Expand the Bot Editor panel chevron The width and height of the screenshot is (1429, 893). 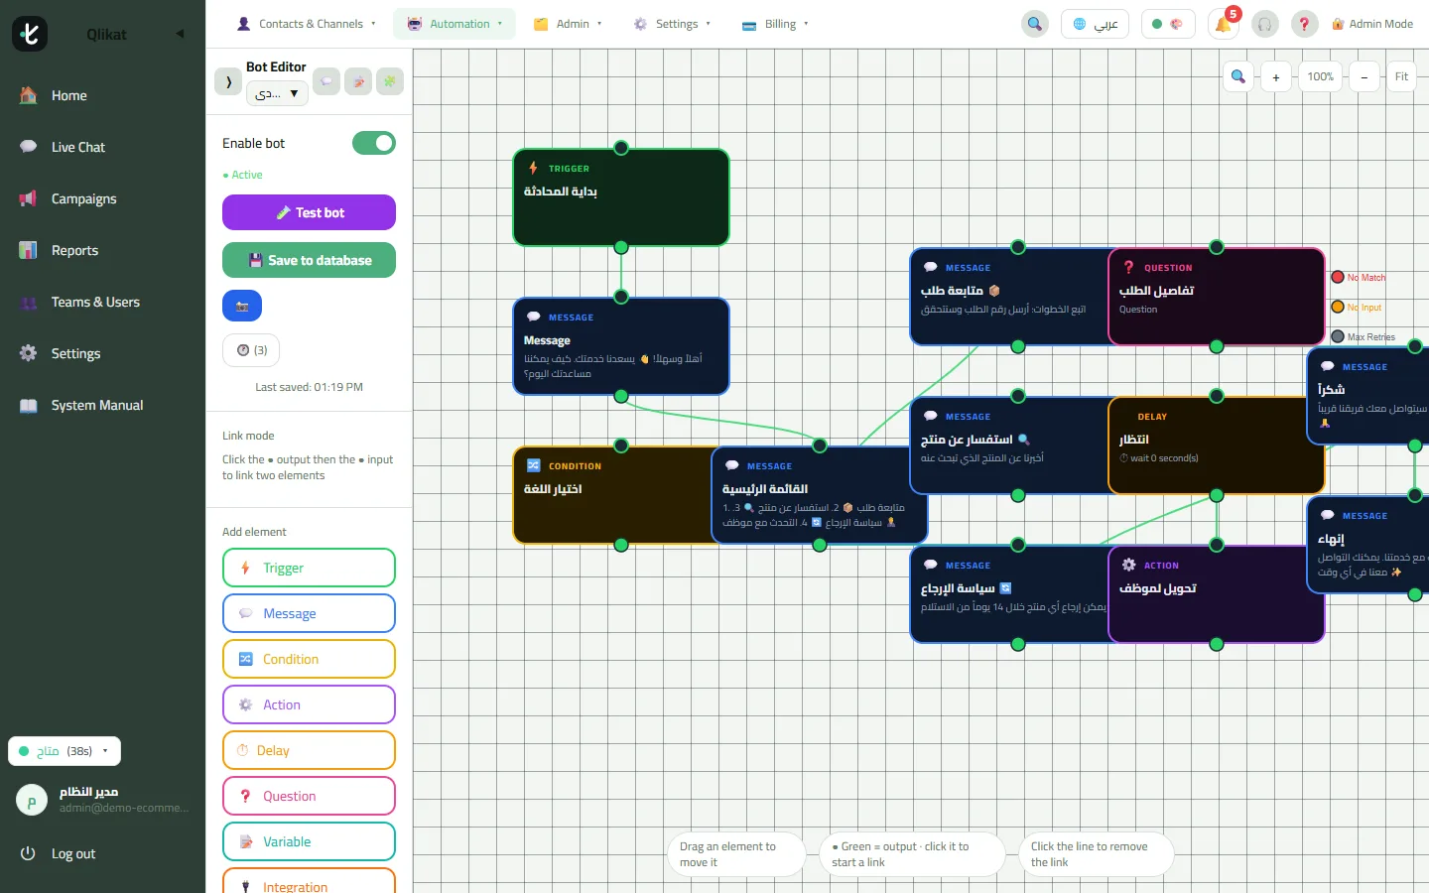click(x=228, y=81)
